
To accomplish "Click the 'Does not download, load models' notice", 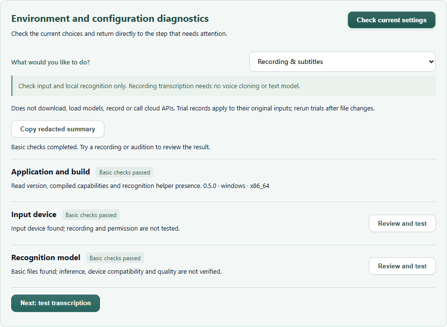I will click(x=193, y=109).
